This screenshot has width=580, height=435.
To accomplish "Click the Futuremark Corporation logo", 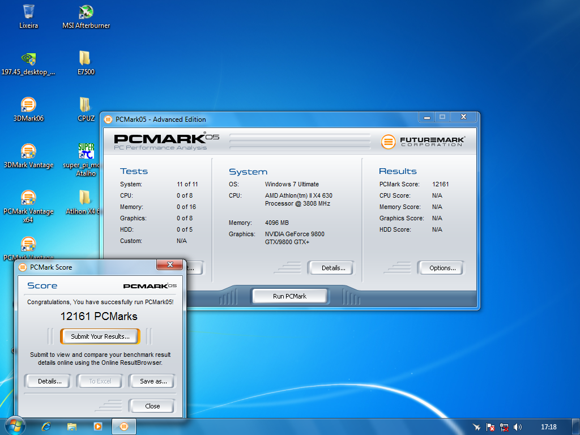I will tap(423, 141).
